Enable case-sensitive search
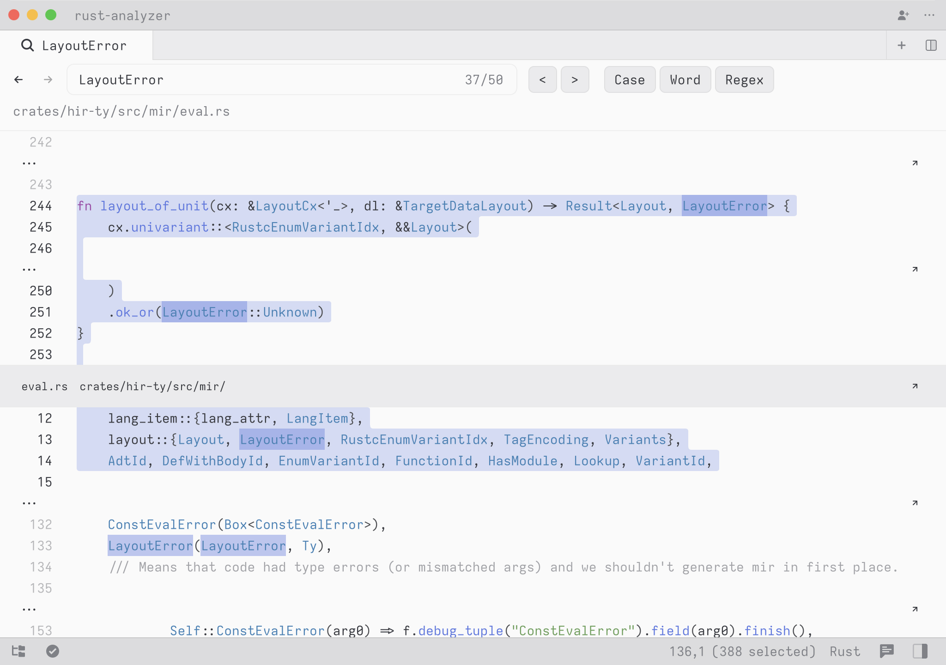Viewport: 946px width, 665px height. tap(629, 79)
